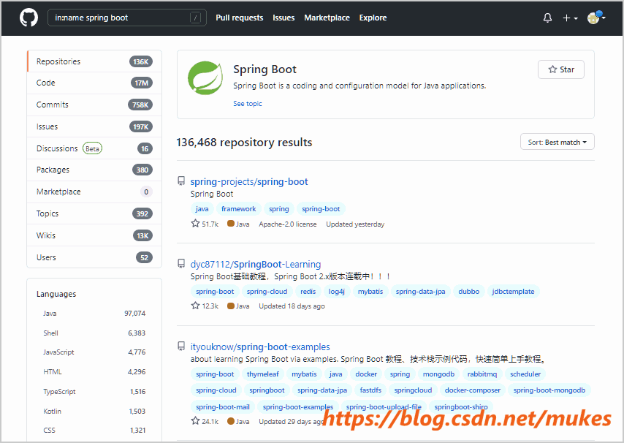Click the repo icon beside dyc87112/SpringBoot-Learning

click(181, 263)
